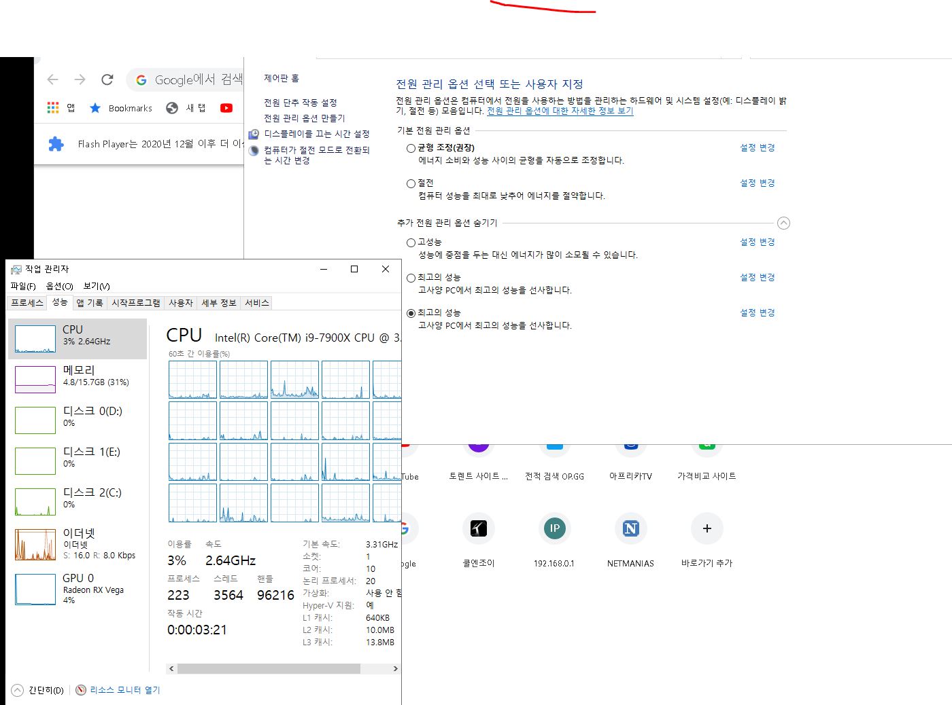Click the Flash Player puzzle piece icon

tap(56, 144)
